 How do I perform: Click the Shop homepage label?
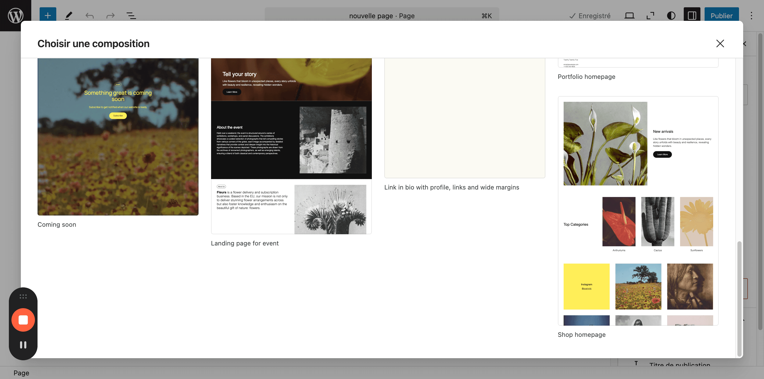click(581, 334)
